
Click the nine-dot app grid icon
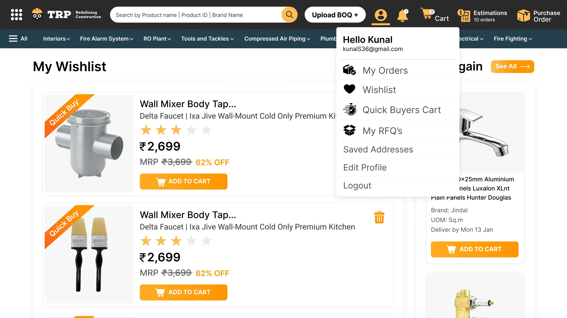tap(17, 15)
